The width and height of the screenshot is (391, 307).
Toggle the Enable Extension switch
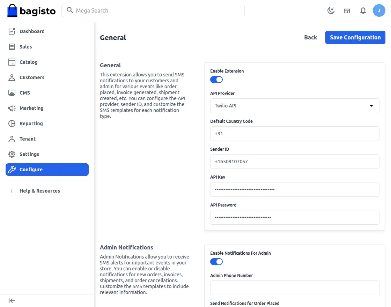216,80
